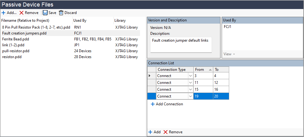Click the Add file plus icon in toolbar
The image size is (304, 137).
click(3, 13)
